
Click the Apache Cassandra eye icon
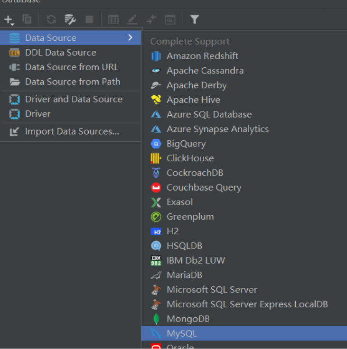pyautogui.click(x=156, y=71)
